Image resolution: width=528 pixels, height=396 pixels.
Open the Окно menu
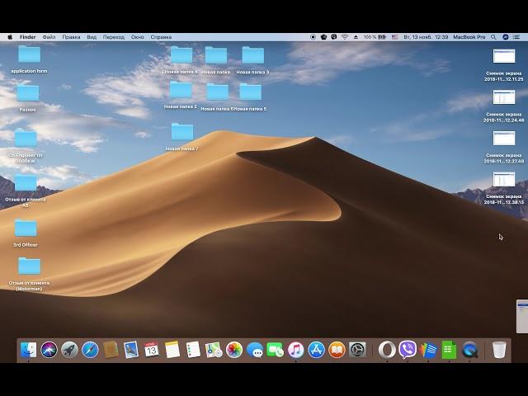pyautogui.click(x=138, y=37)
